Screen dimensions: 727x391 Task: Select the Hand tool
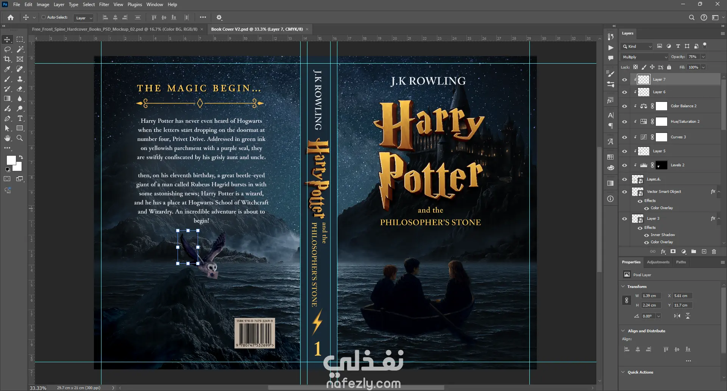coord(7,138)
